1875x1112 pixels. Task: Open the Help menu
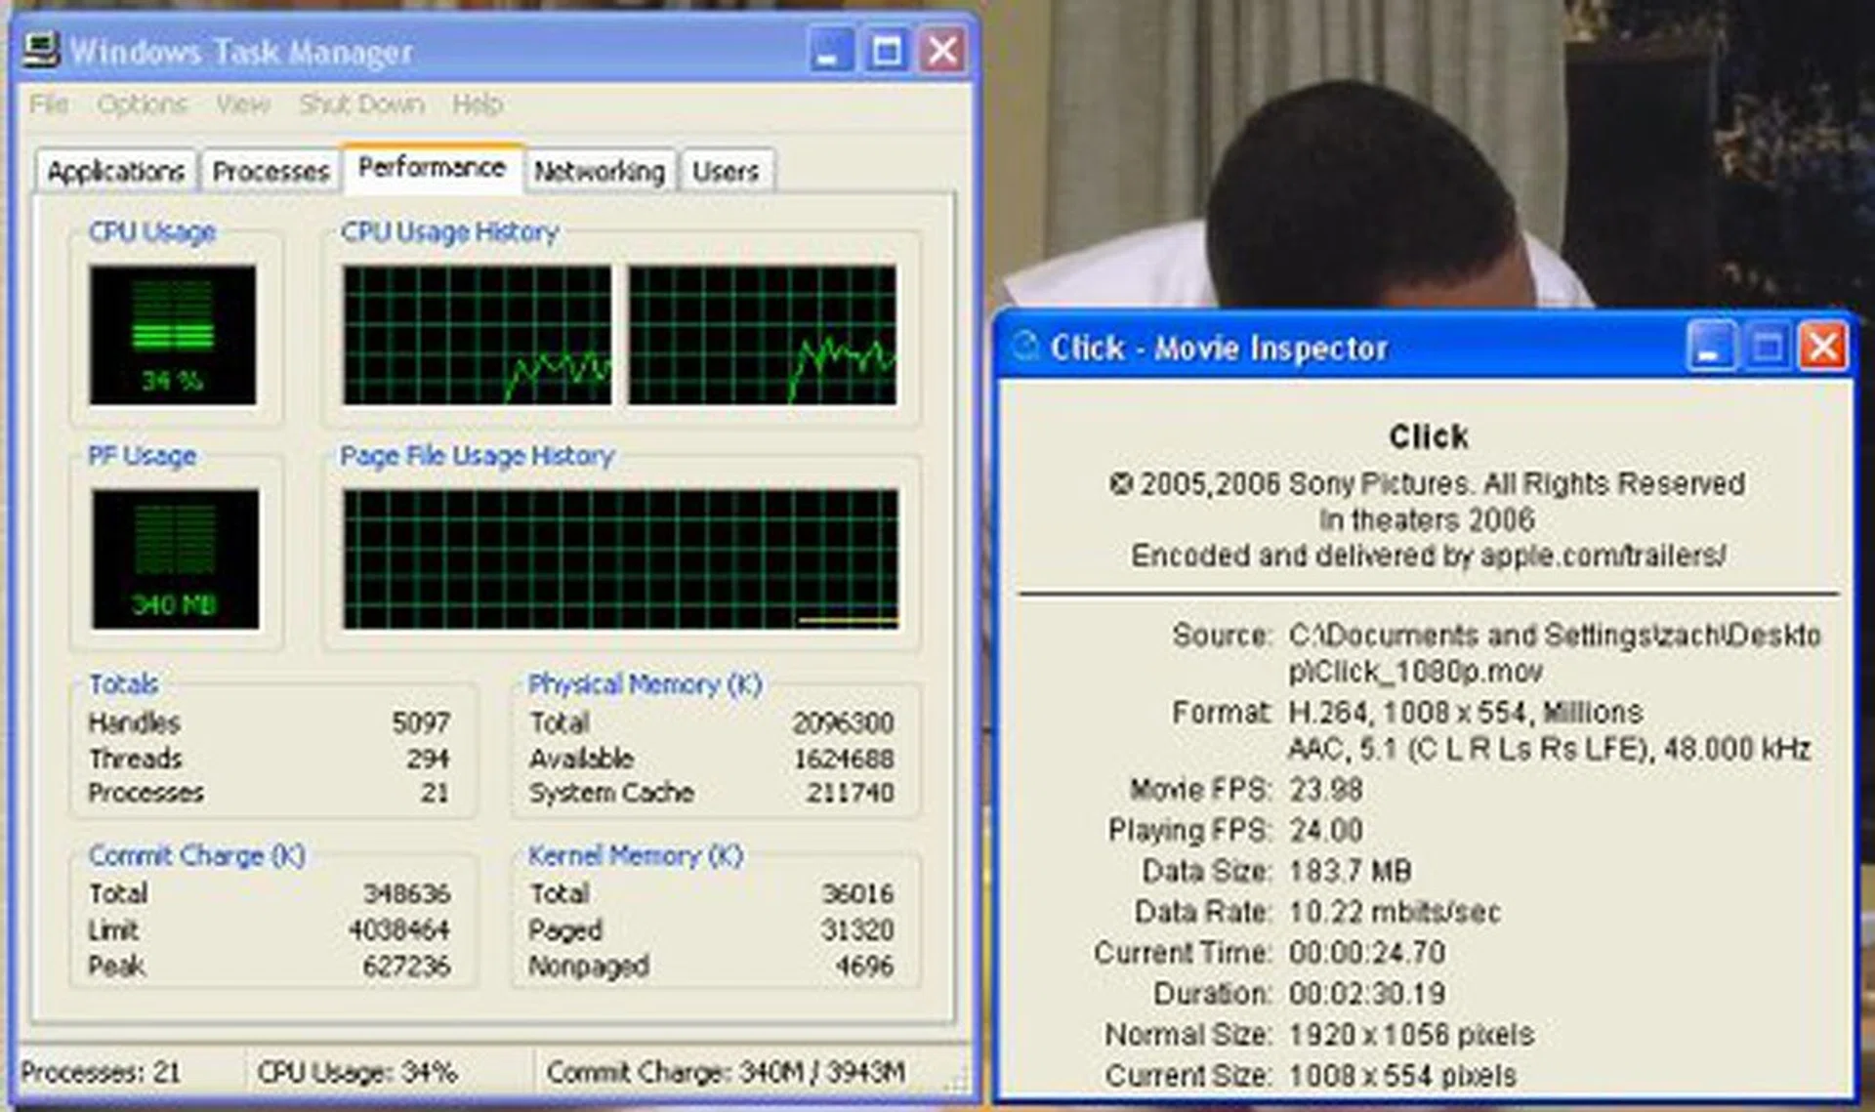pyautogui.click(x=477, y=103)
